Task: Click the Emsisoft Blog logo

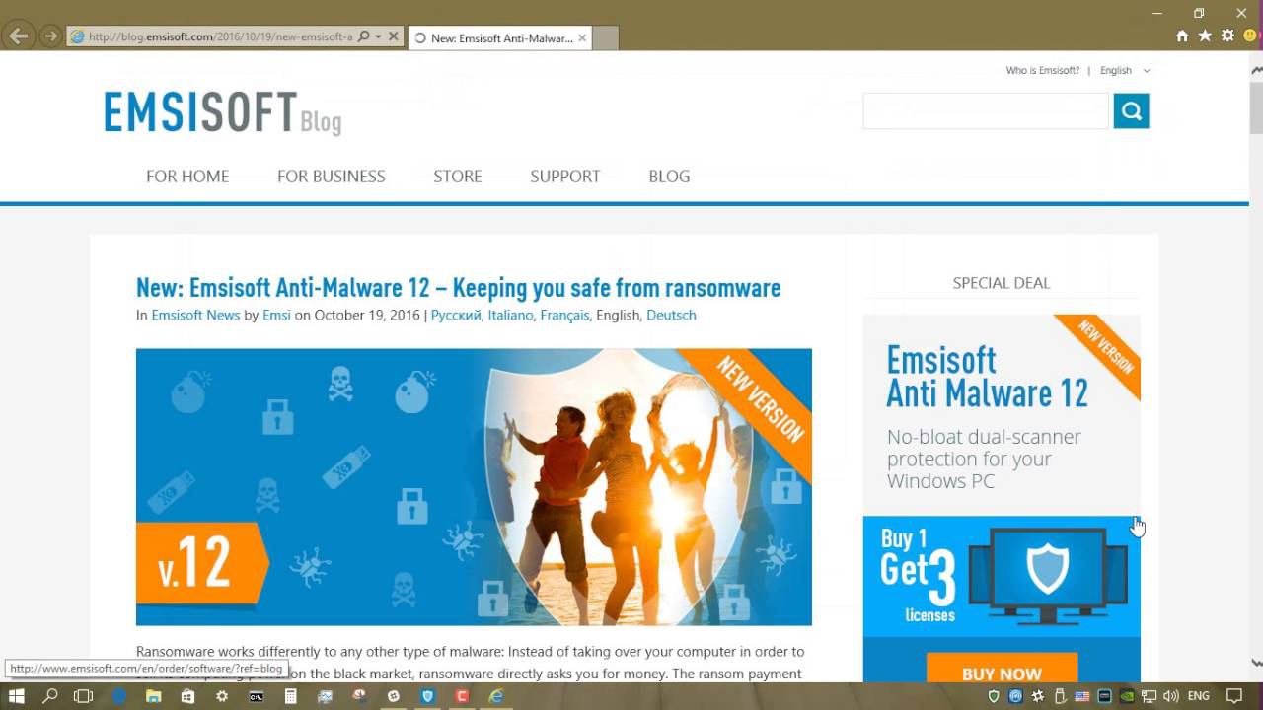Action: pyautogui.click(x=223, y=112)
